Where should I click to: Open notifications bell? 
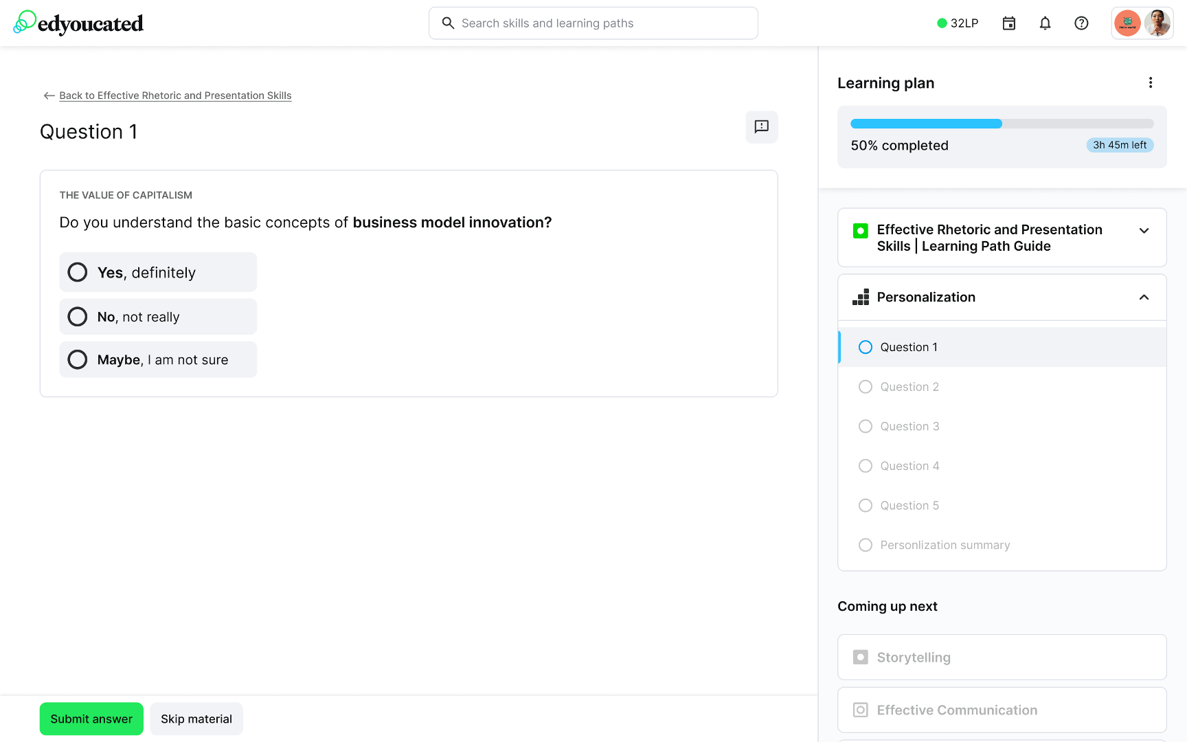click(x=1045, y=23)
